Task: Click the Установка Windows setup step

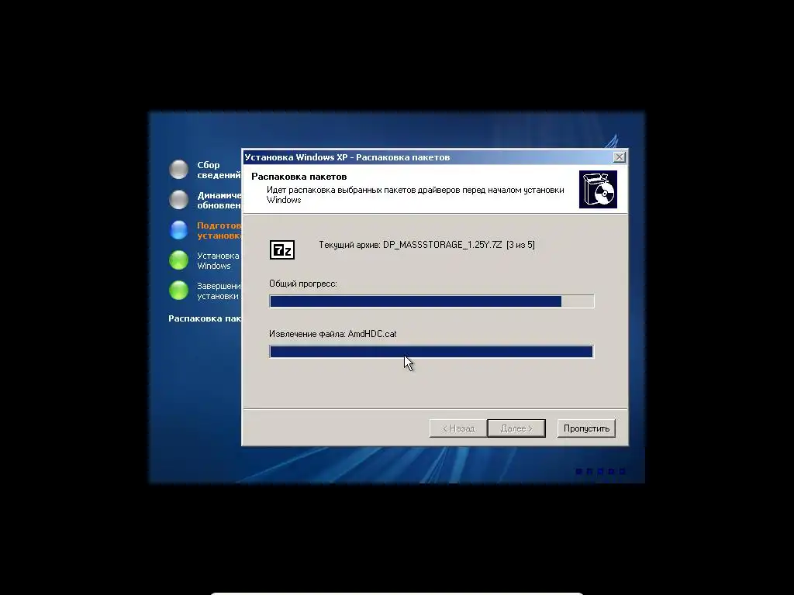Action: tap(218, 260)
